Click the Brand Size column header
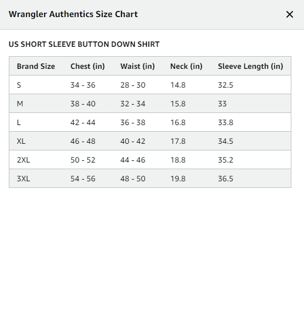 tap(36, 66)
